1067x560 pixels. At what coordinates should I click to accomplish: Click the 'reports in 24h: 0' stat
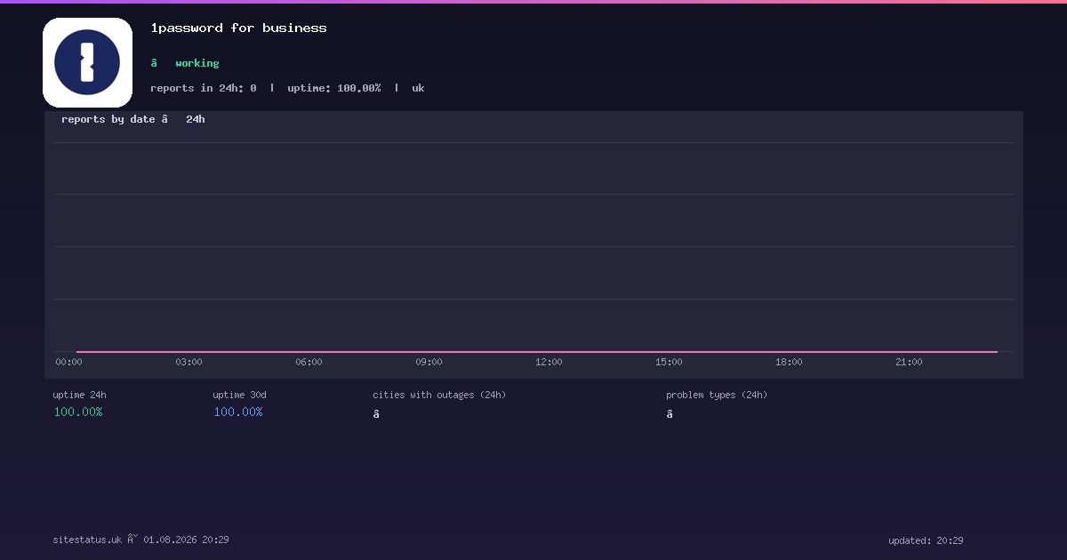click(204, 88)
